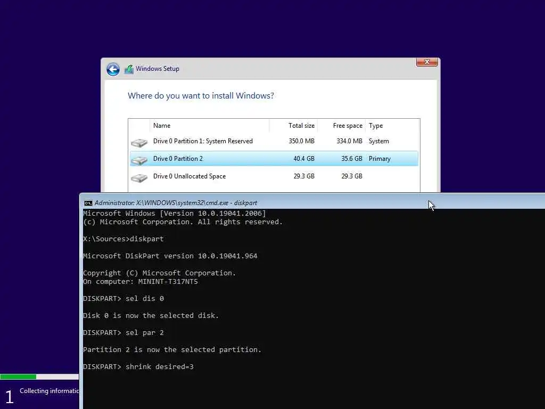Click the Name column header
545x409 pixels.
[209, 126]
